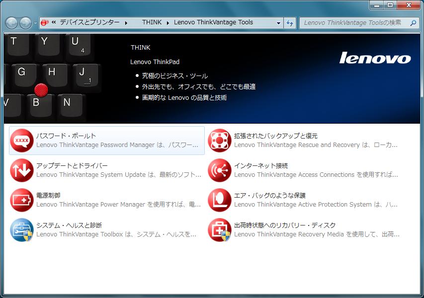Open the recent pages dropdown arrow

(35, 23)
